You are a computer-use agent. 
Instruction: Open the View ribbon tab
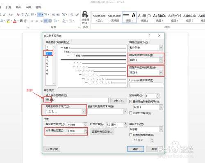coord(38,7)
